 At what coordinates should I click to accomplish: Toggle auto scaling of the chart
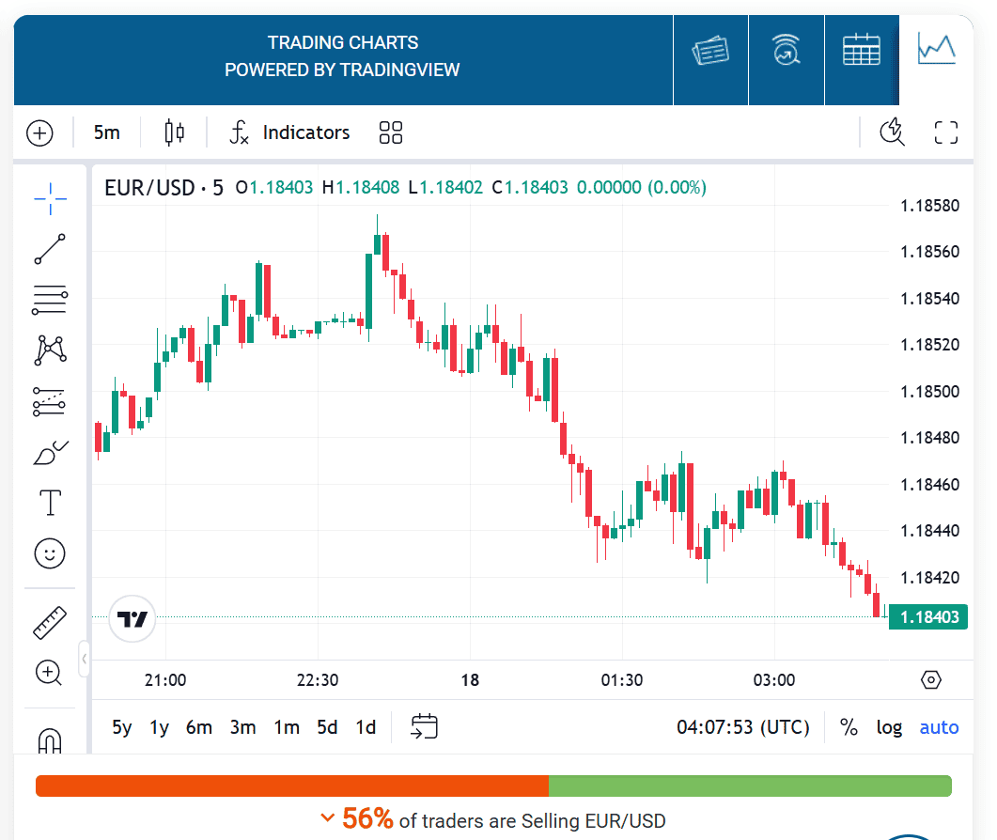click(938, 727)
